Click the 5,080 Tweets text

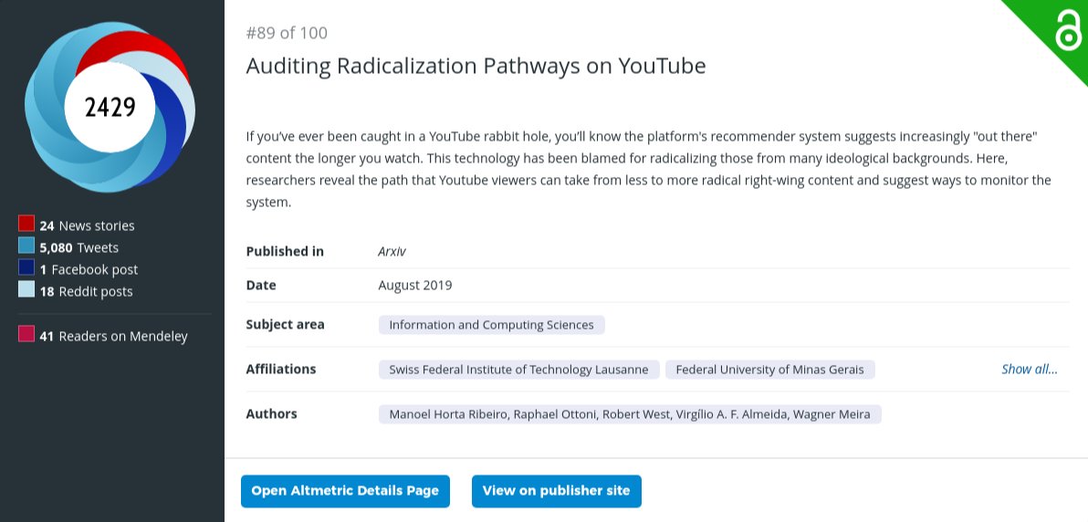pyautogui.click(x=79, y=248)
